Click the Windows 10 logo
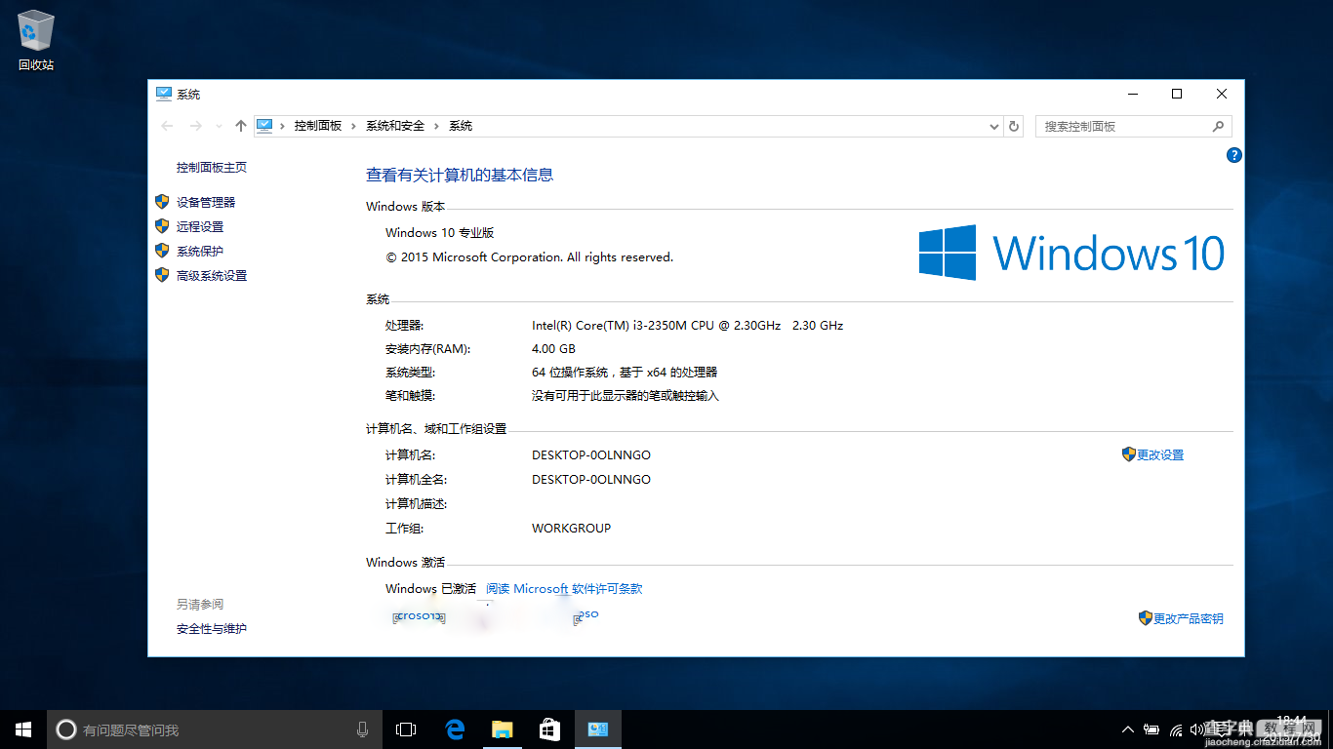 pyautogui.click(x=1071, y=253)
